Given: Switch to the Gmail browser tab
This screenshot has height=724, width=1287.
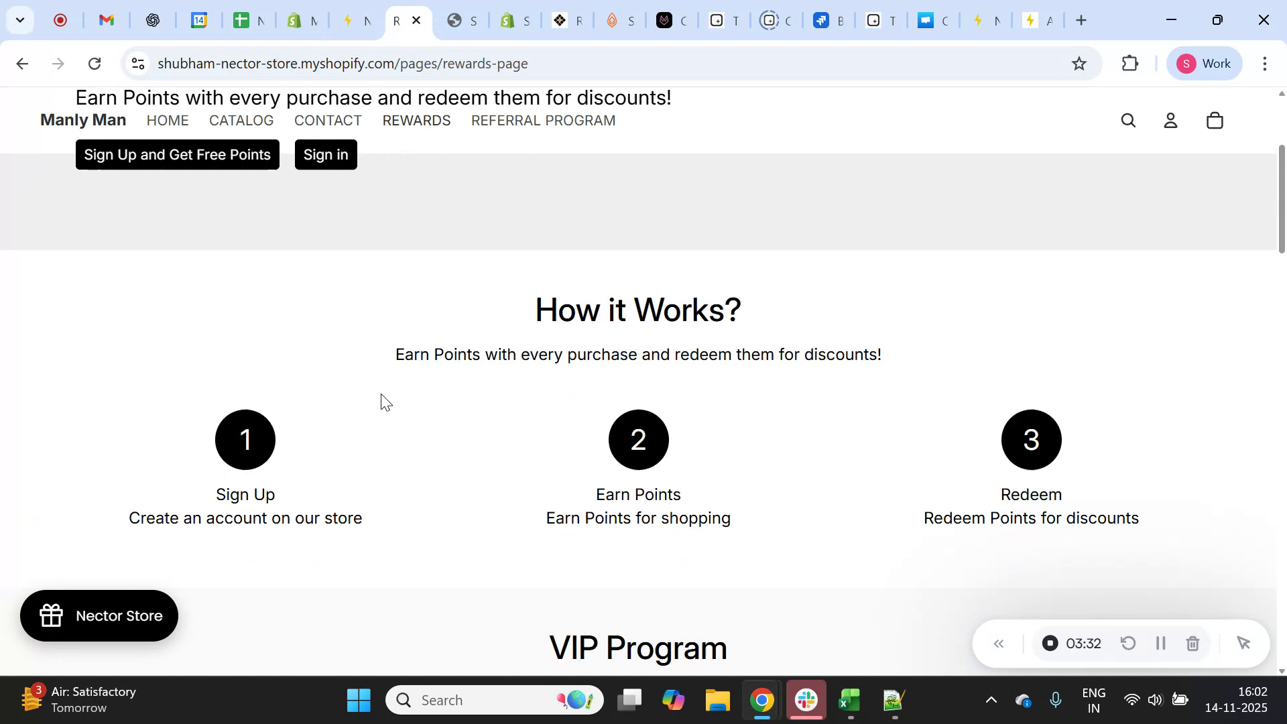Looking at the screenshot, I should [x=106, y=20].
